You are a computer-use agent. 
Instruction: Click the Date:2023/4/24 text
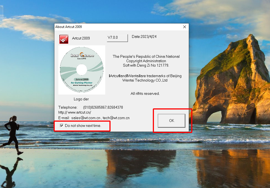tap(144, 36)
